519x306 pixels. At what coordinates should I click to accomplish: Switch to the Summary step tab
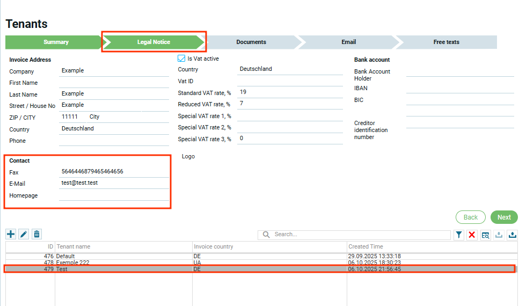click(x=56, y=42)
